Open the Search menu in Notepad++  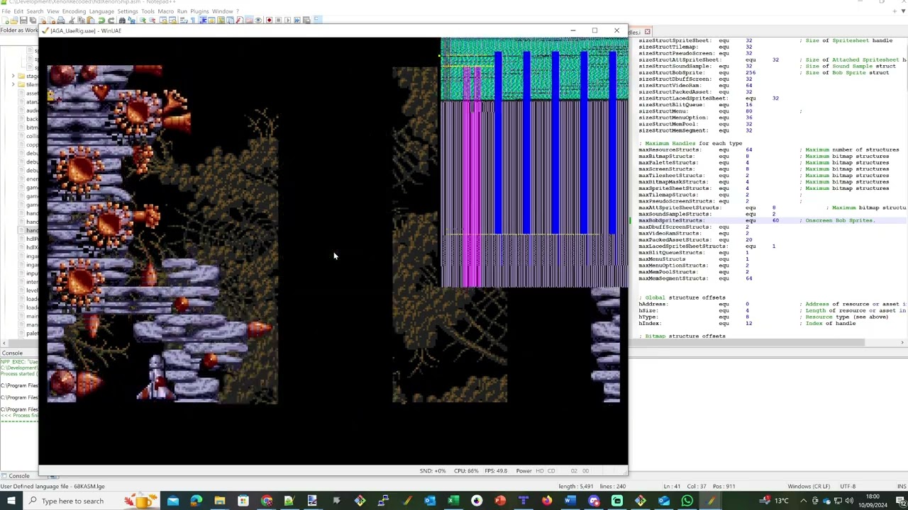[x=35, y=11]
